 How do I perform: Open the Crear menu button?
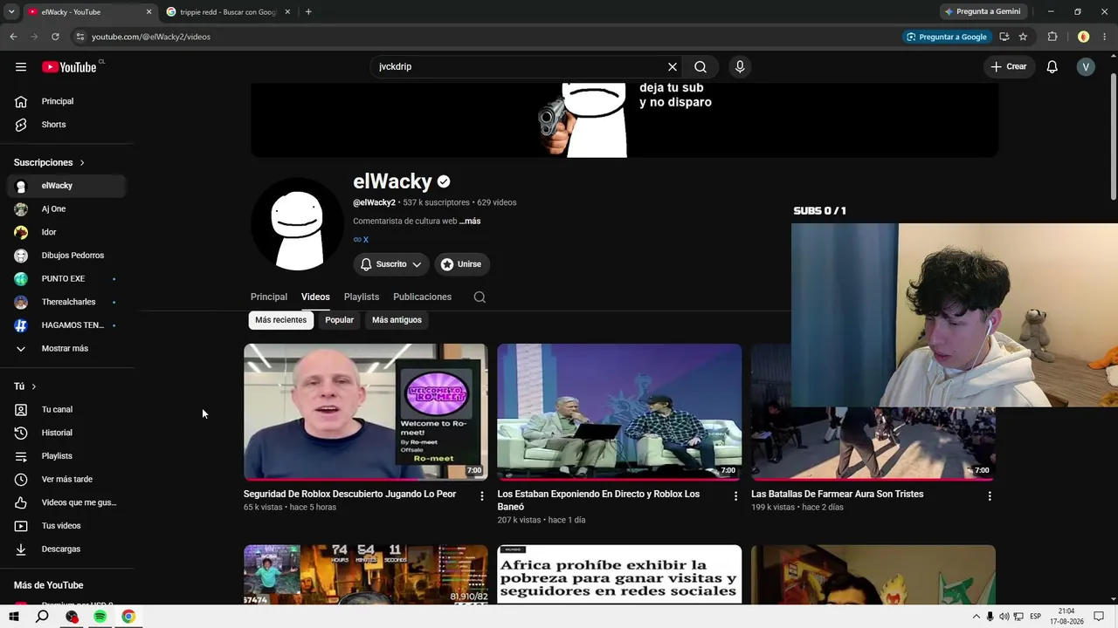(1010, 67)
